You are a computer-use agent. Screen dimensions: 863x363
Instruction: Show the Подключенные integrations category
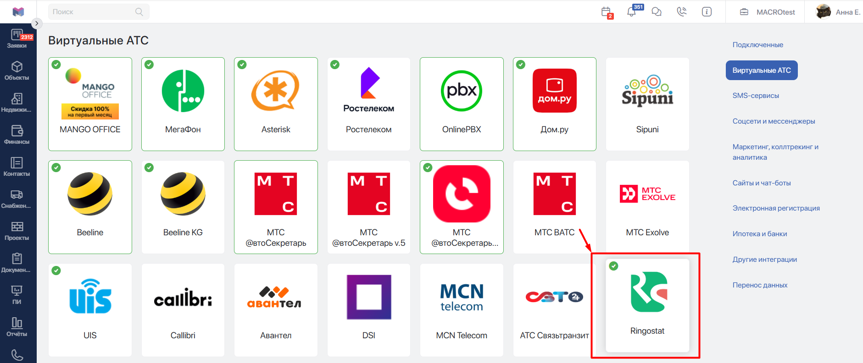(x=758, y=45)
